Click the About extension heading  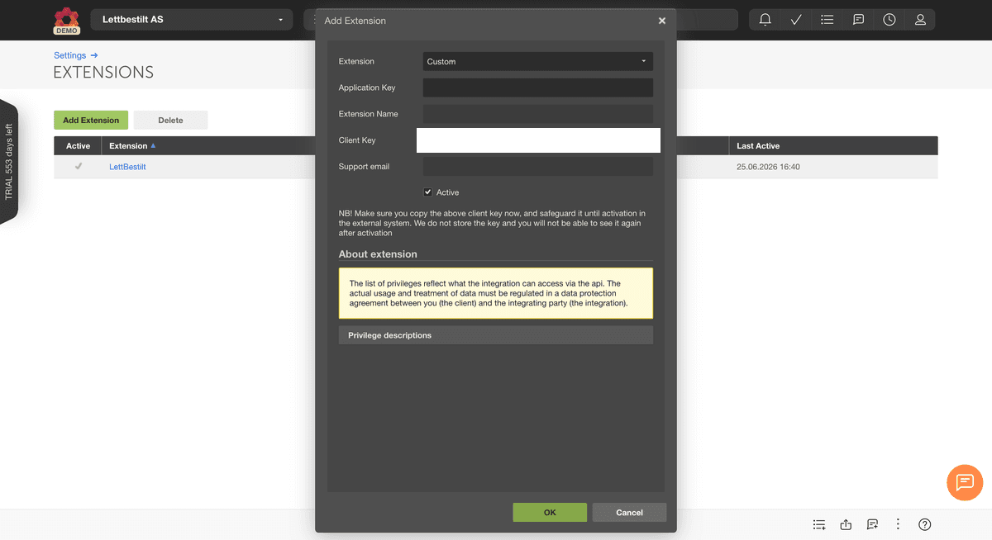(378, 254)
